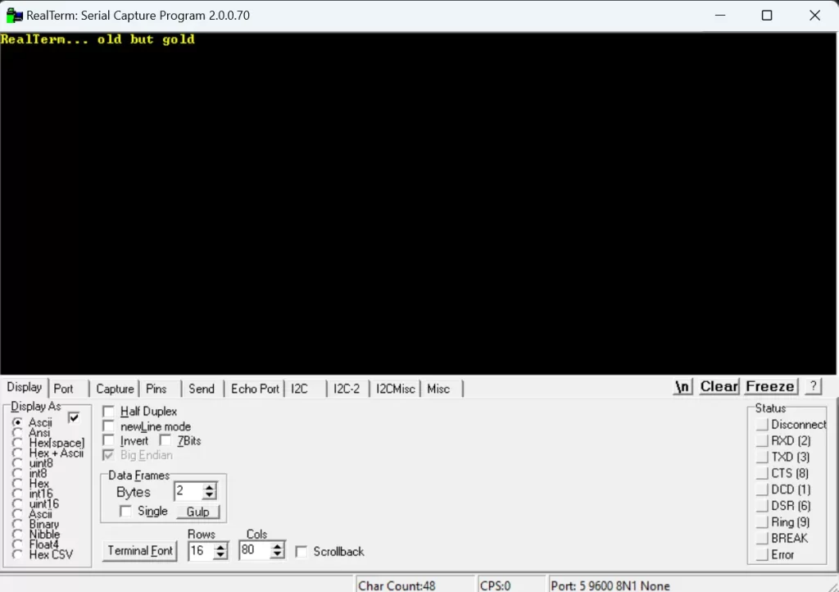This screenshot has width=839, height=592.
Task: Open the Capture tab
Action: [115, 389]
